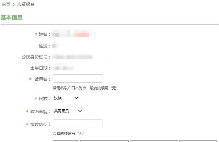Click the breadcrumb chevron after 首页

[14, 4]
